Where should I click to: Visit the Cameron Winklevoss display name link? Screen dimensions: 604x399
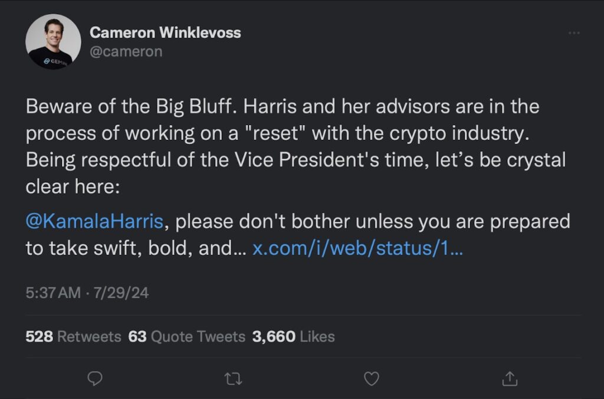pyautogui.click(x=165, y=33)
